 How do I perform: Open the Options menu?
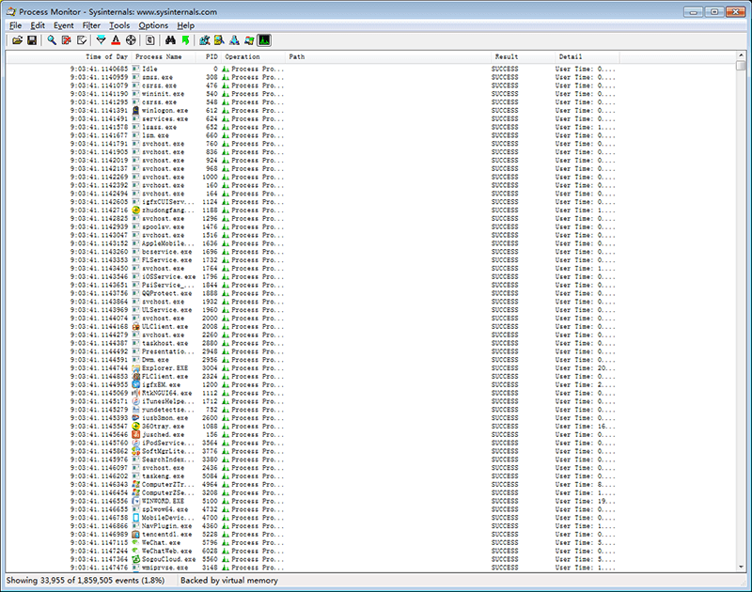(153, 25)
